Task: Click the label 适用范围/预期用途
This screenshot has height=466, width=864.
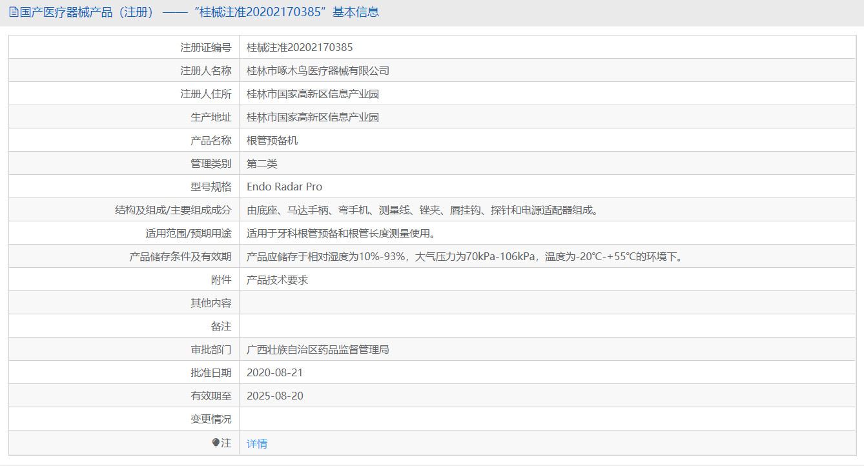Action: point(188,233)
